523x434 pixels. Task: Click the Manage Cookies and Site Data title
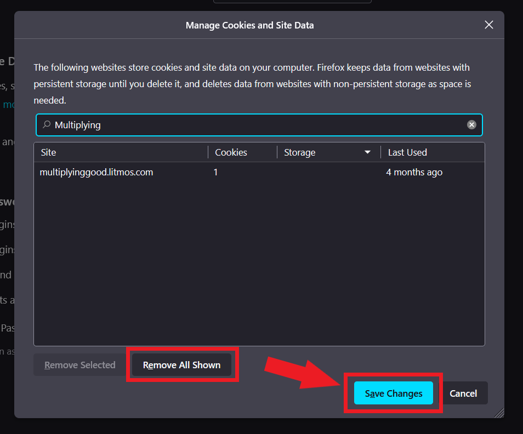pyautogui.click(x=249, y=25)
